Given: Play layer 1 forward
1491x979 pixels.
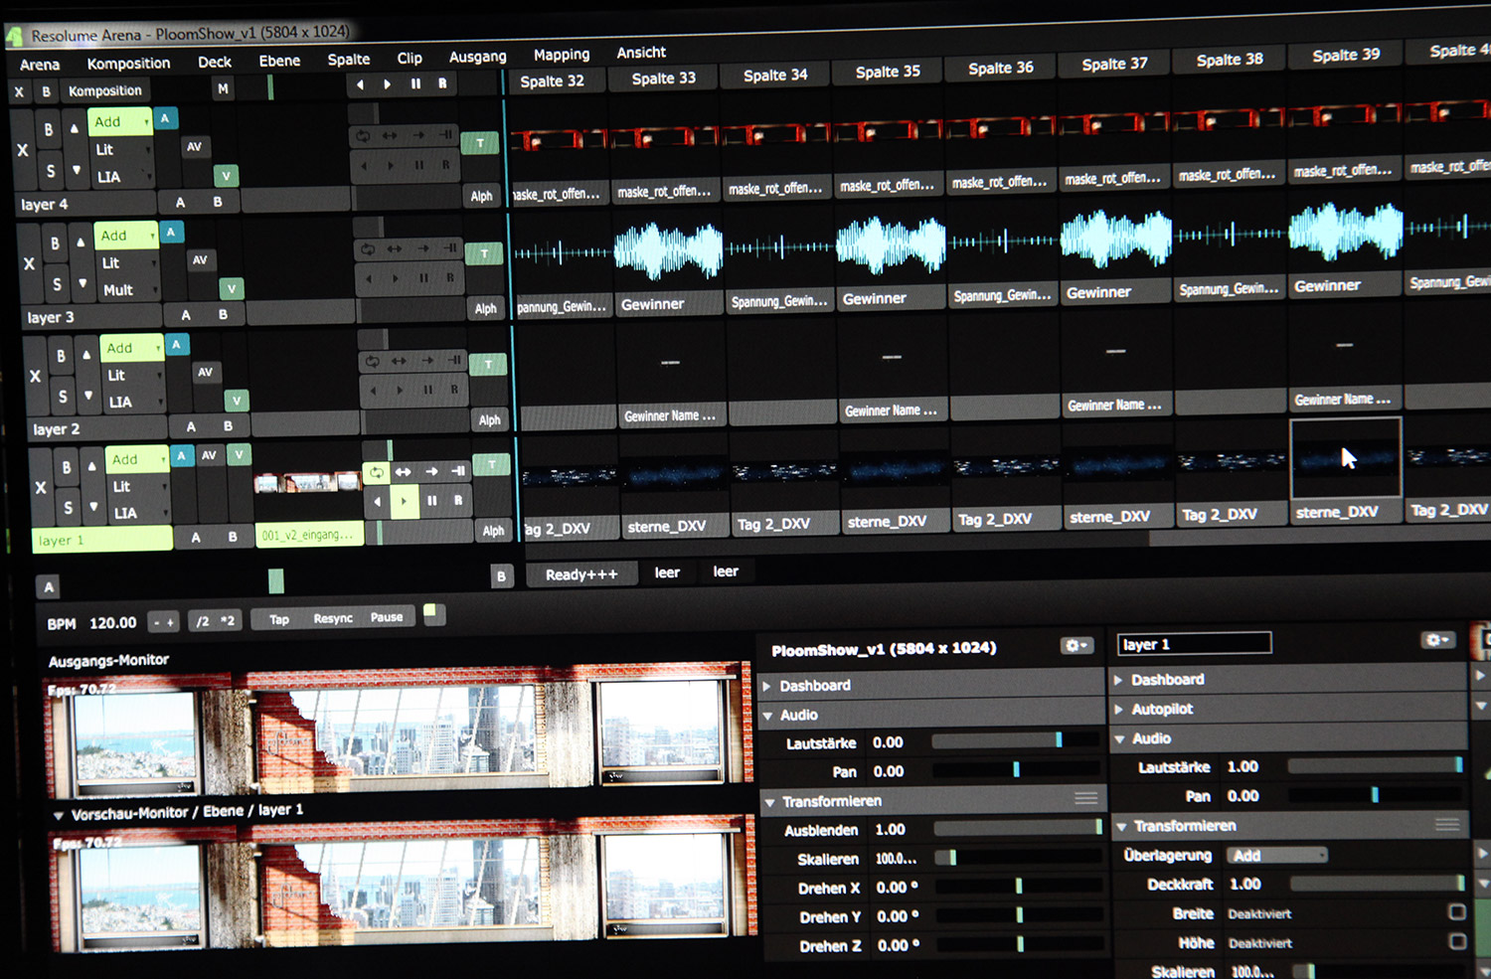Looking at the screenshot, I should [x=403, y=502].
